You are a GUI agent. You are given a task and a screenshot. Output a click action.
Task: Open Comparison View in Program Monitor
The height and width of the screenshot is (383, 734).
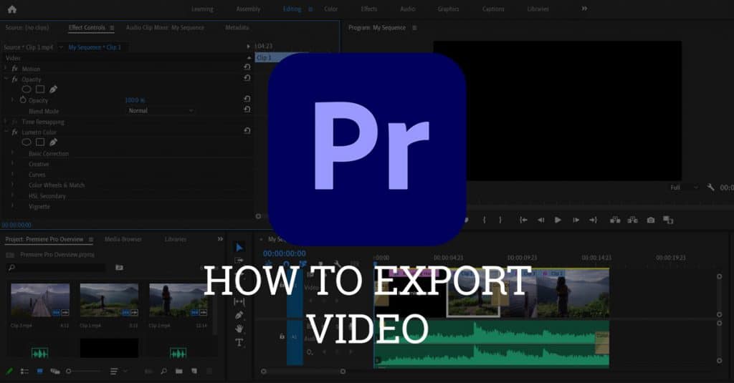(x=668, y=220)
